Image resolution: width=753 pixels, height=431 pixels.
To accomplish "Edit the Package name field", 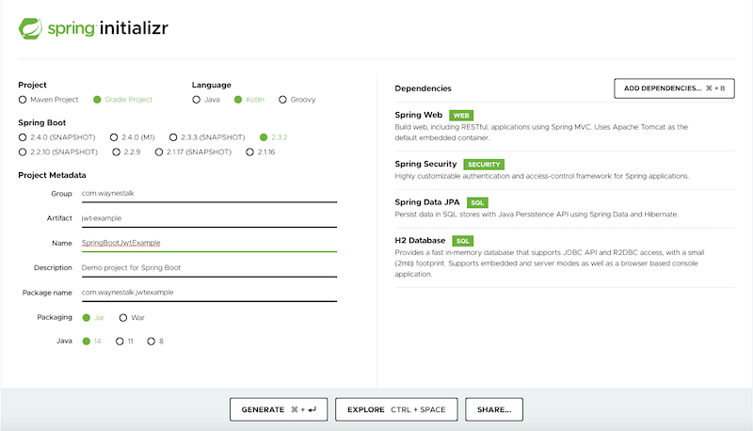I will coord(209,293).
